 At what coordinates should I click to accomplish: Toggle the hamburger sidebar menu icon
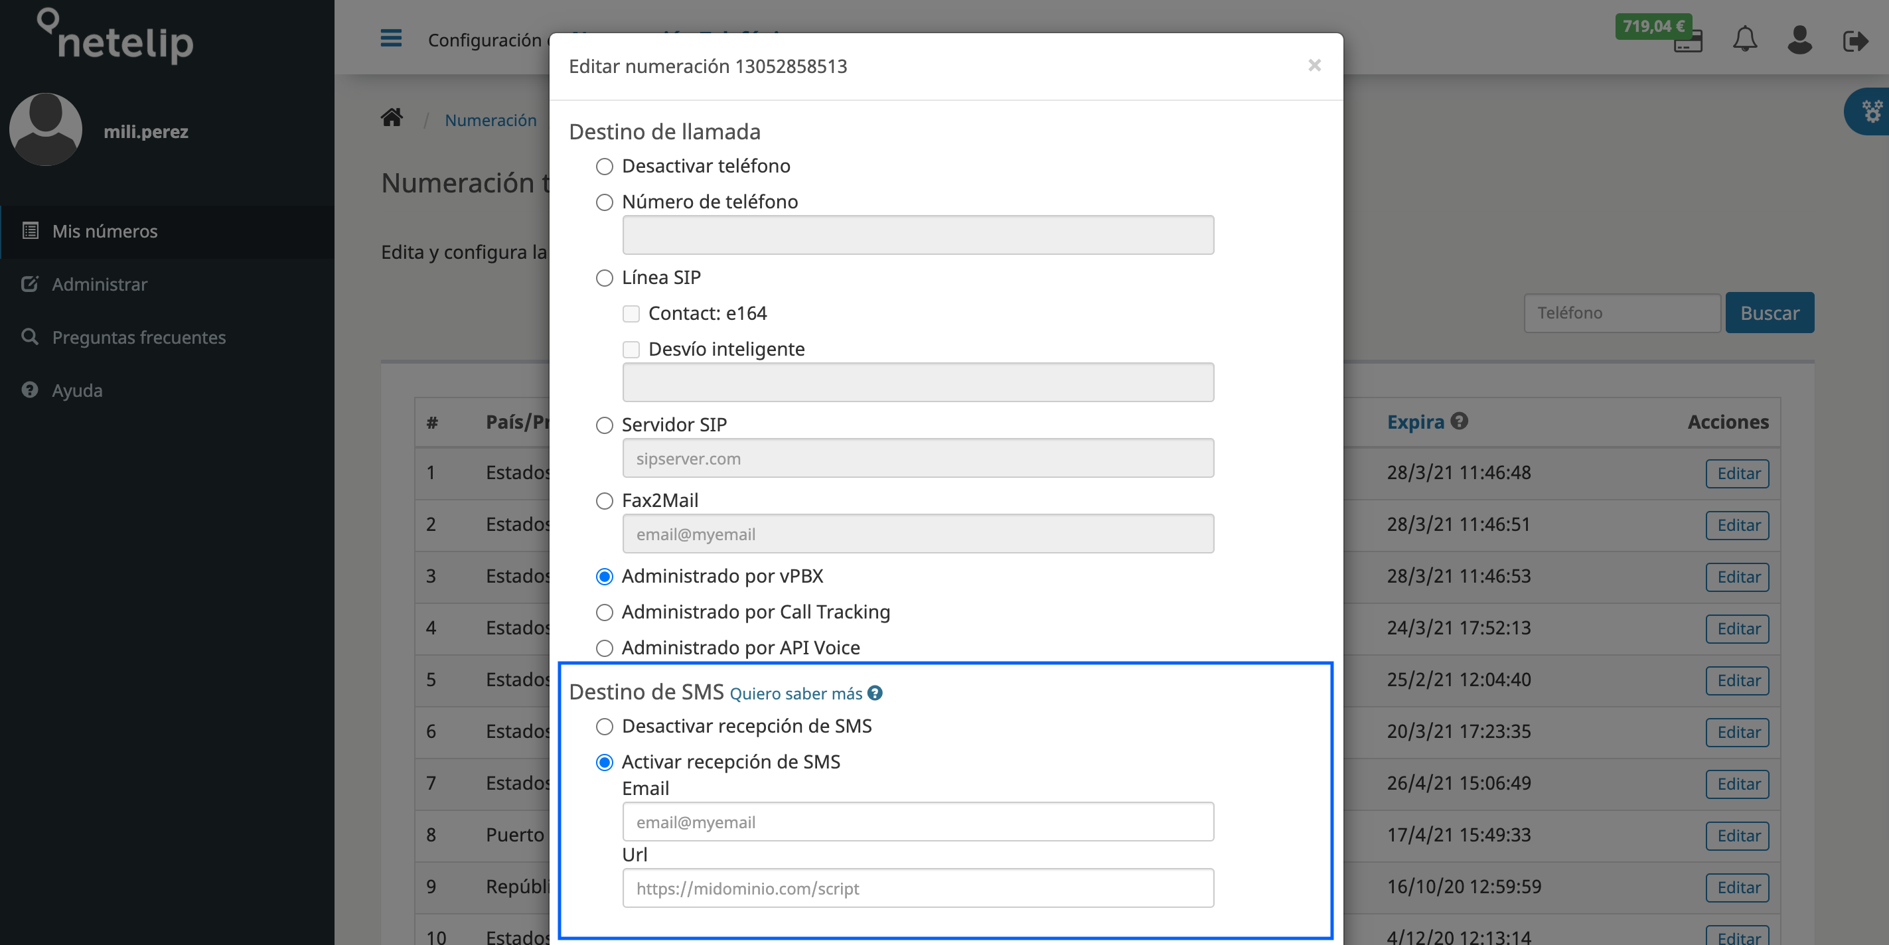[391, 38]
